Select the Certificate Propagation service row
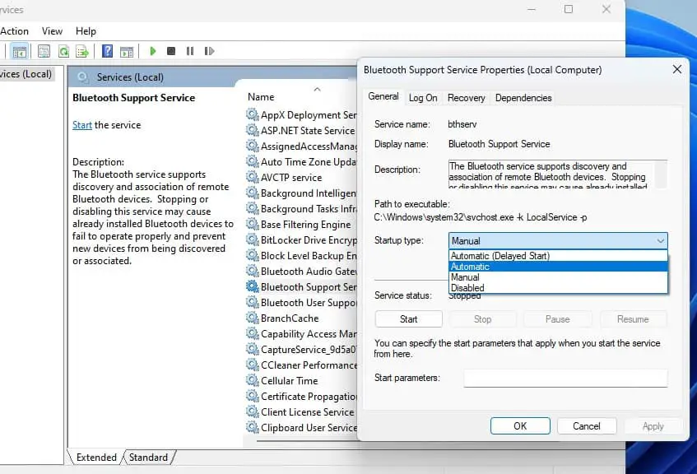 [x=301, y=396]
